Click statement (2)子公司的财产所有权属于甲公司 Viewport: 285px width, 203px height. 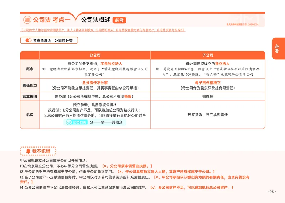click(67, 172)
